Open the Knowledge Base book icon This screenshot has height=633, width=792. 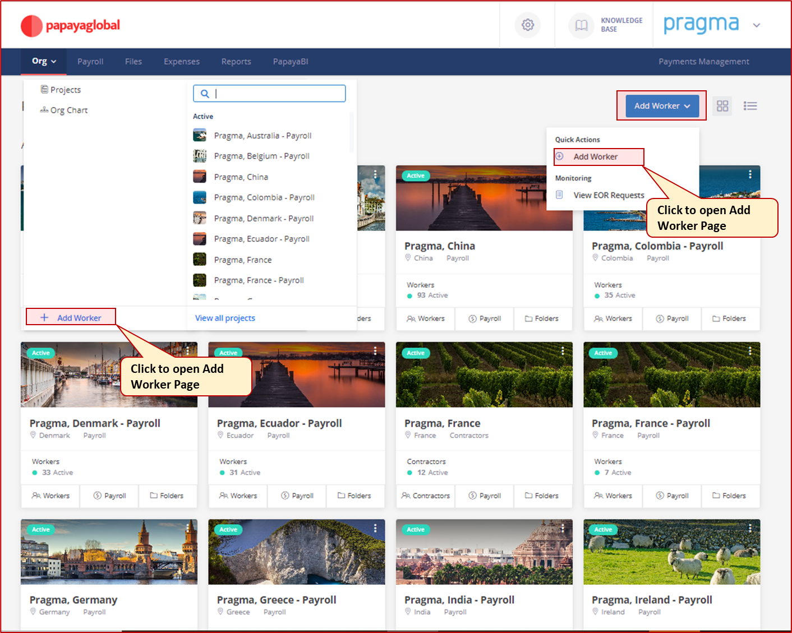click(582, 25)
